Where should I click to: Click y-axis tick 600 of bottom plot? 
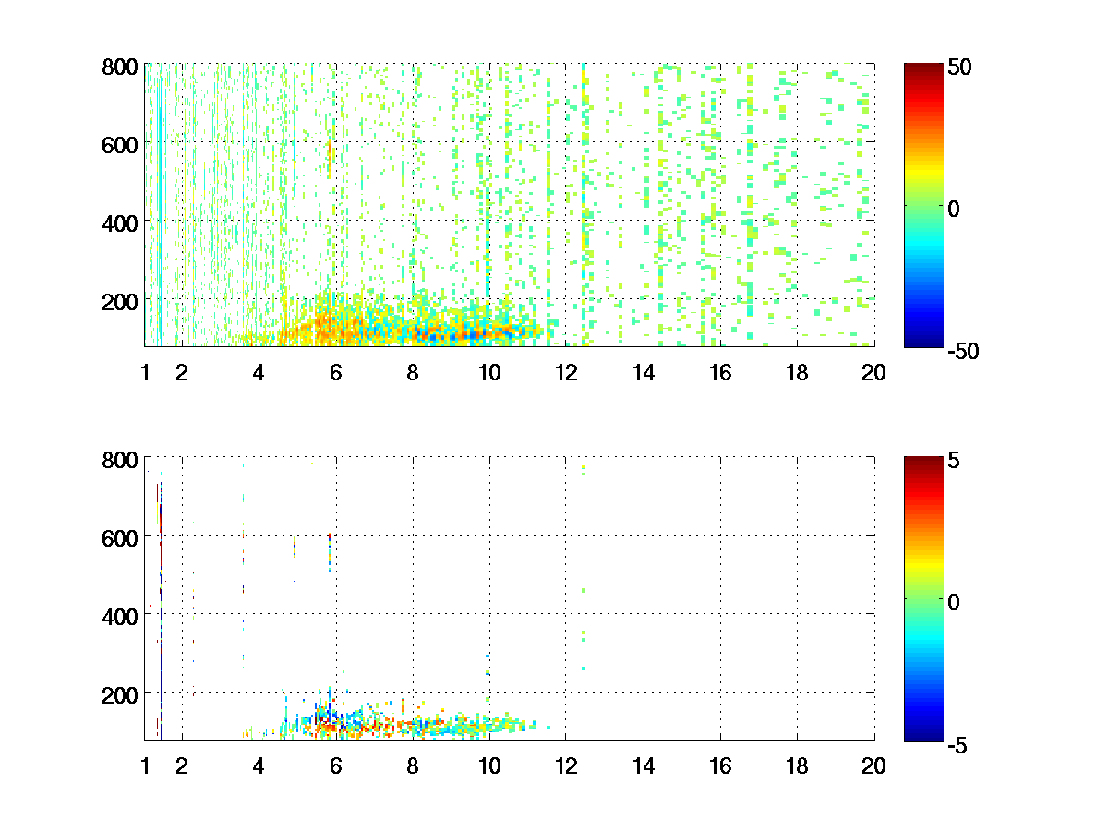point(120,536)
